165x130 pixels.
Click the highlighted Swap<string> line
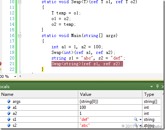(x=87, y=64)
